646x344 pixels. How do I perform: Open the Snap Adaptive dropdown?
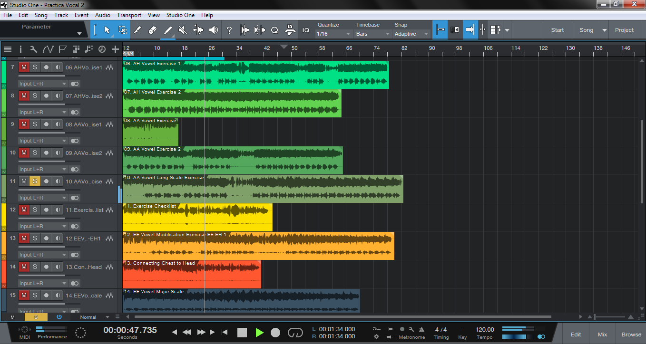pos(411,34)
